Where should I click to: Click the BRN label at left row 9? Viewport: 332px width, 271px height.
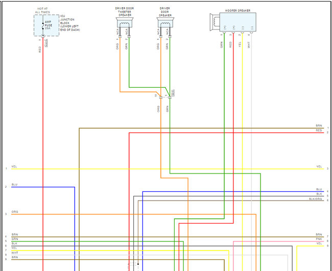coord(15,257)
